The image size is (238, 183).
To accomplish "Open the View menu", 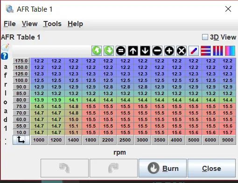I will [x=29, y=24].
